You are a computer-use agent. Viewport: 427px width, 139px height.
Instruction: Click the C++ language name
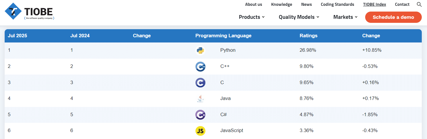(x=225, y=66)
